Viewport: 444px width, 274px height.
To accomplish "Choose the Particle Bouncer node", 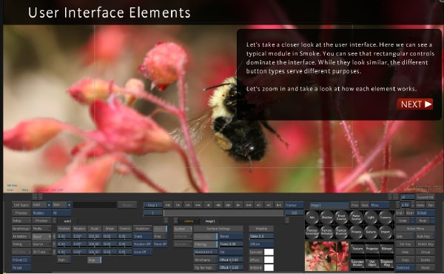I will point(341,232).
